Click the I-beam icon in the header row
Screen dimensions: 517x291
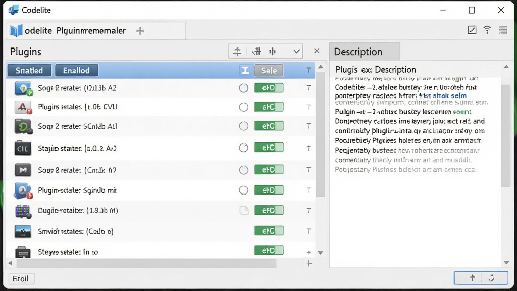[x=245, y=70]
